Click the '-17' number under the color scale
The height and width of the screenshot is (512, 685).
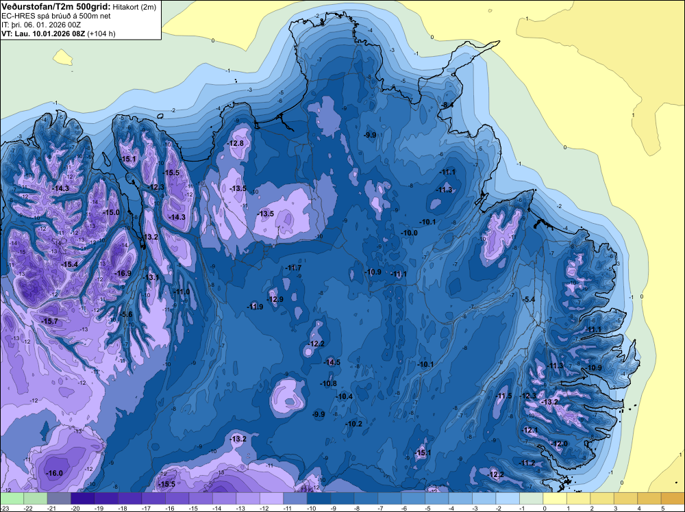pyautogui.click(x=147, y=508)
